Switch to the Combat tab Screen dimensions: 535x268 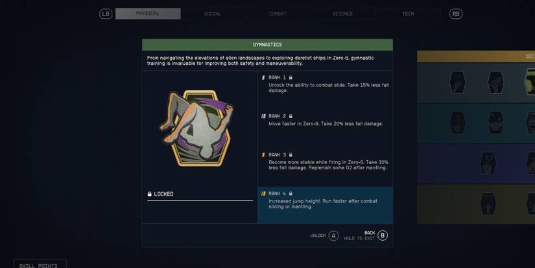click(x=278, y=14)
